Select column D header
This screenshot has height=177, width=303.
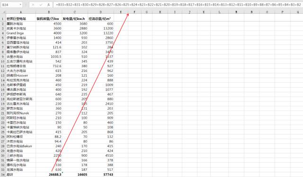point(101,12)
